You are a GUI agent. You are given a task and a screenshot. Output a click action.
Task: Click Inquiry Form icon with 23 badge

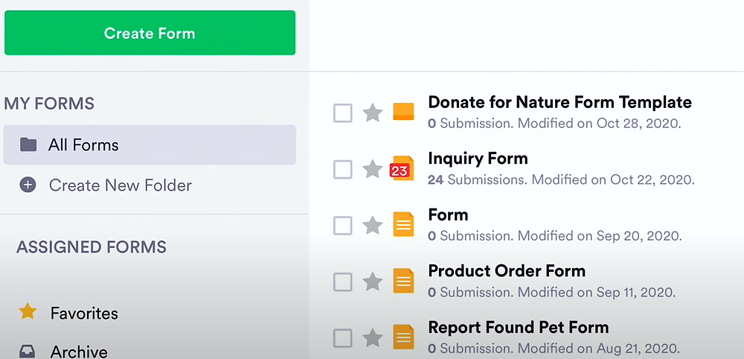click(402, 169)
